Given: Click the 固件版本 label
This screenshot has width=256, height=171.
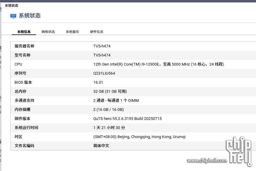Looking at the screenshot, I should click(22, 118).
